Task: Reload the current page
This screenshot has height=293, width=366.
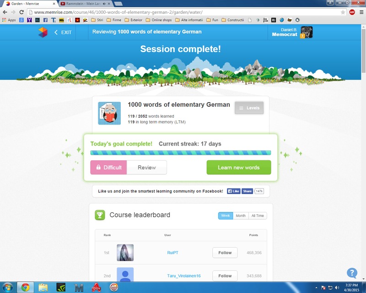Action: coord(22,12)
